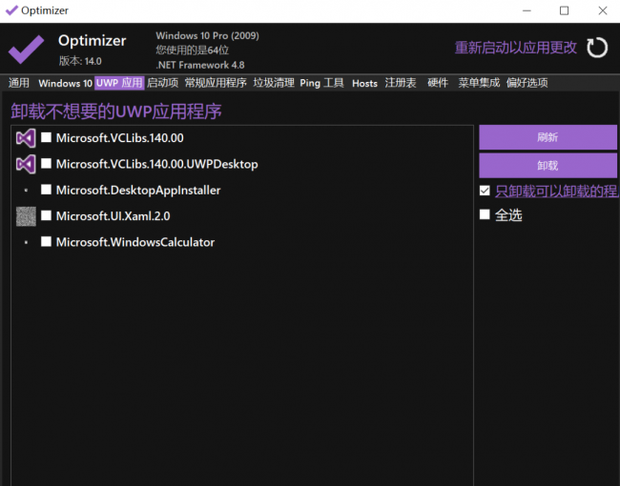620x486 pixels.
Task: Tick the Microsoft.DesktopAppInstaller checkbox
Action: click(x=47, y=190)
